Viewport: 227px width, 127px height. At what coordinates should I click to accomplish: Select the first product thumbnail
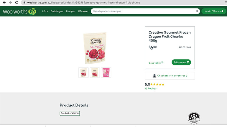click(x=83, y=72)
